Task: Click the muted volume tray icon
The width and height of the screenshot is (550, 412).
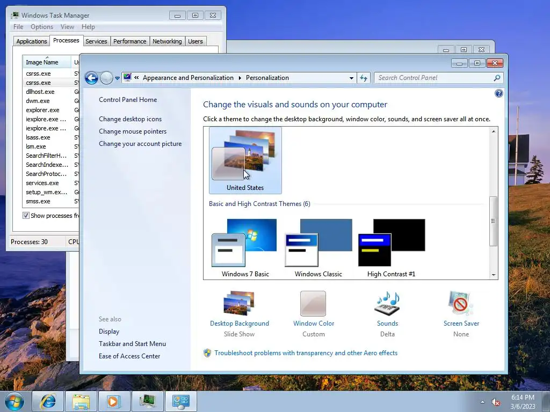Action: (496, 402)
